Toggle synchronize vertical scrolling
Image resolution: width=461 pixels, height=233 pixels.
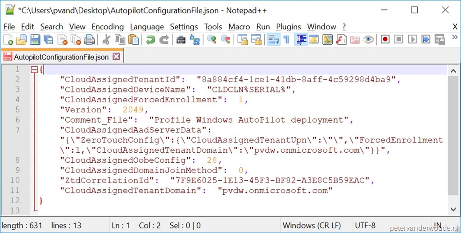243,39
